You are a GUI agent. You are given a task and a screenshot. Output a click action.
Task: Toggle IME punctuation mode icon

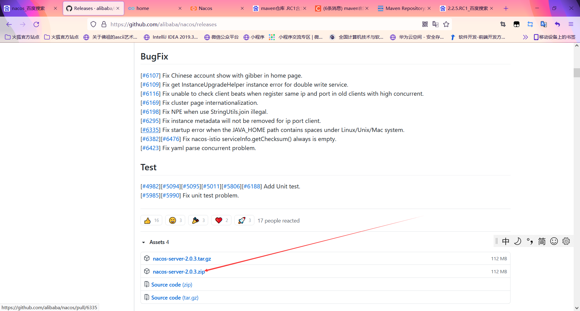(x=530, y=241)
